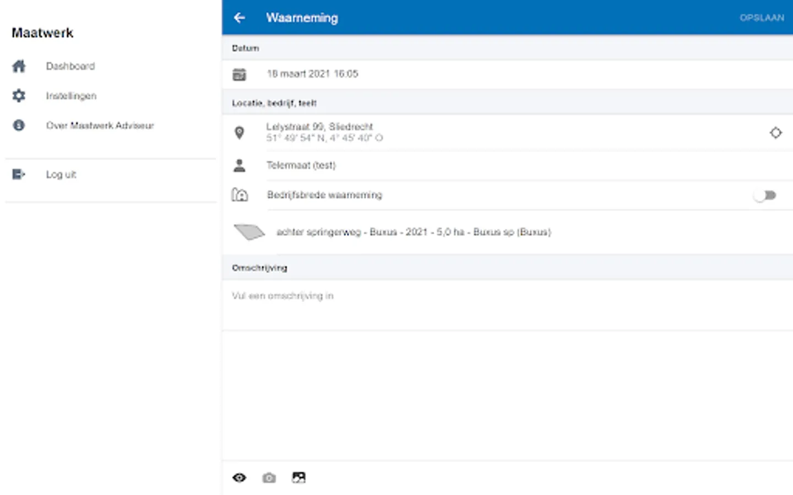Open the Dashboard home icon
The height and width of the screenshot is (495, 793).
point(19,66)
